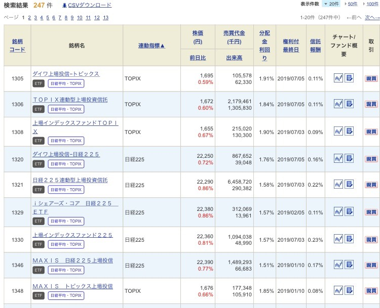This screenshot has height=308, width=380.
Task: Sort by 権利付最終日 column header
Action: click(291, 46)
